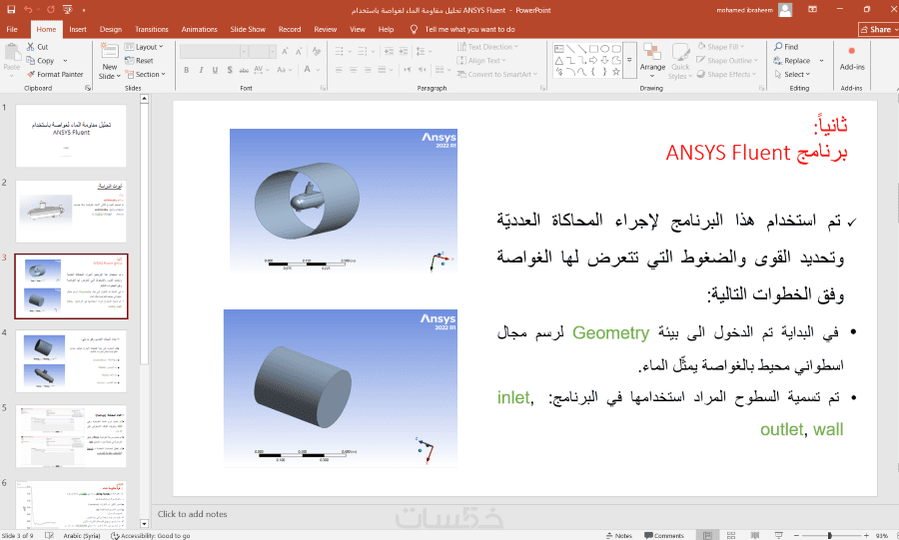This screenshot has height=540, width=899.
Task: Align text left in the paragraph
Action: 339,70
